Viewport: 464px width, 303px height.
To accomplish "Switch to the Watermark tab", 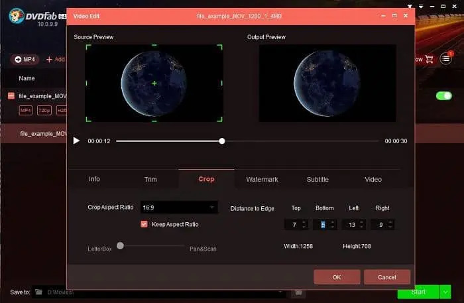I will pyautogui.click(x=262, y=179).
